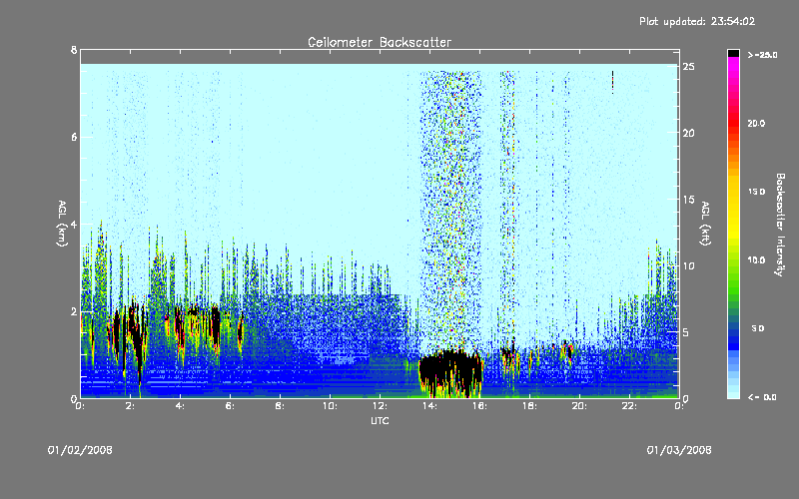Click the '12:' UTC hour tick label
The image size is (799, 499).
click(x=380, y=406)
